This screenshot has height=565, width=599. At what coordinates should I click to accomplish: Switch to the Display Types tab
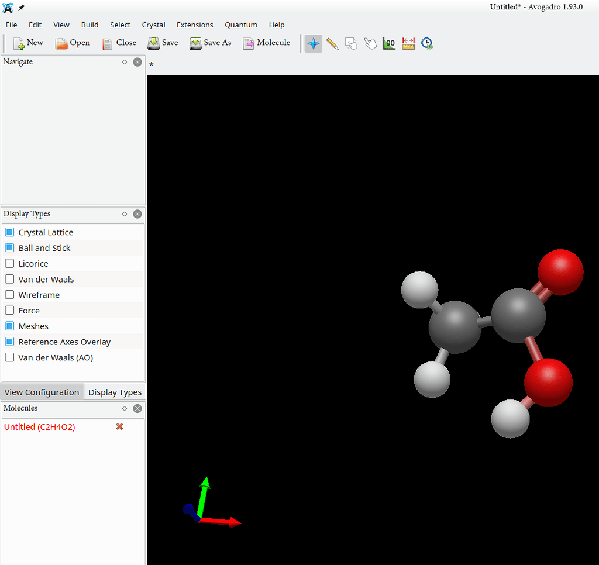tap(115, 392)
